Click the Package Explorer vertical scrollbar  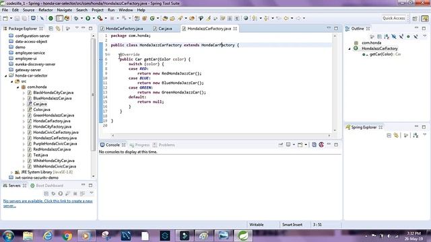pyautogui.click(x=93, y=95)
